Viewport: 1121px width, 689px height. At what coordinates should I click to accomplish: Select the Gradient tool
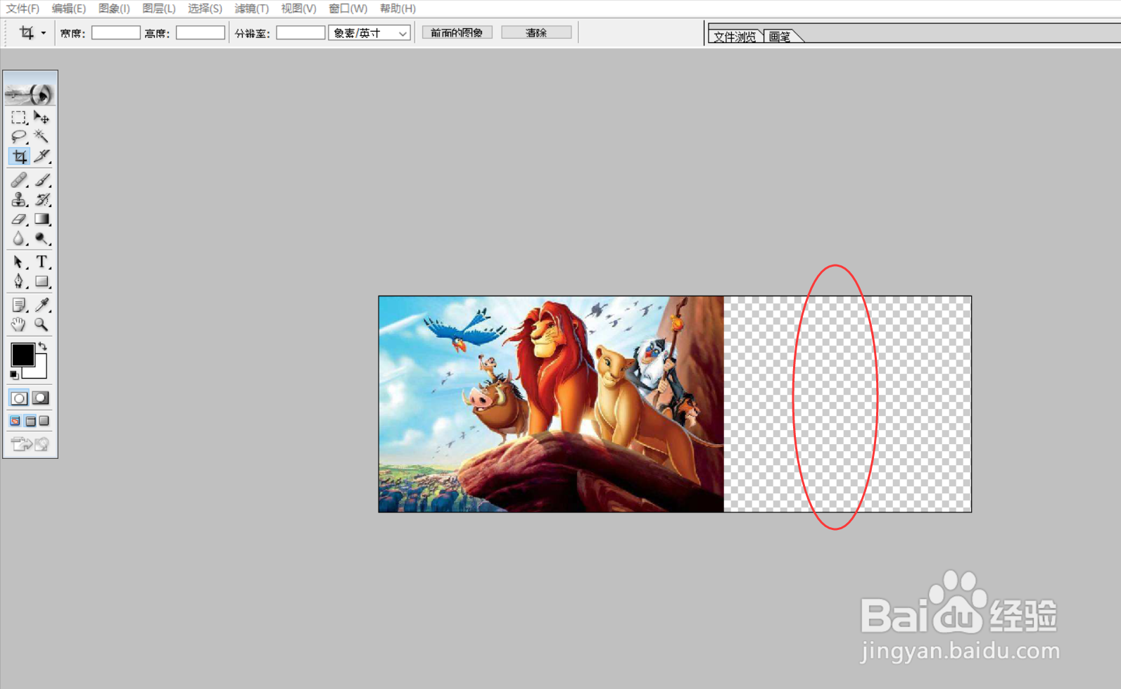click(x=42, y=220)
